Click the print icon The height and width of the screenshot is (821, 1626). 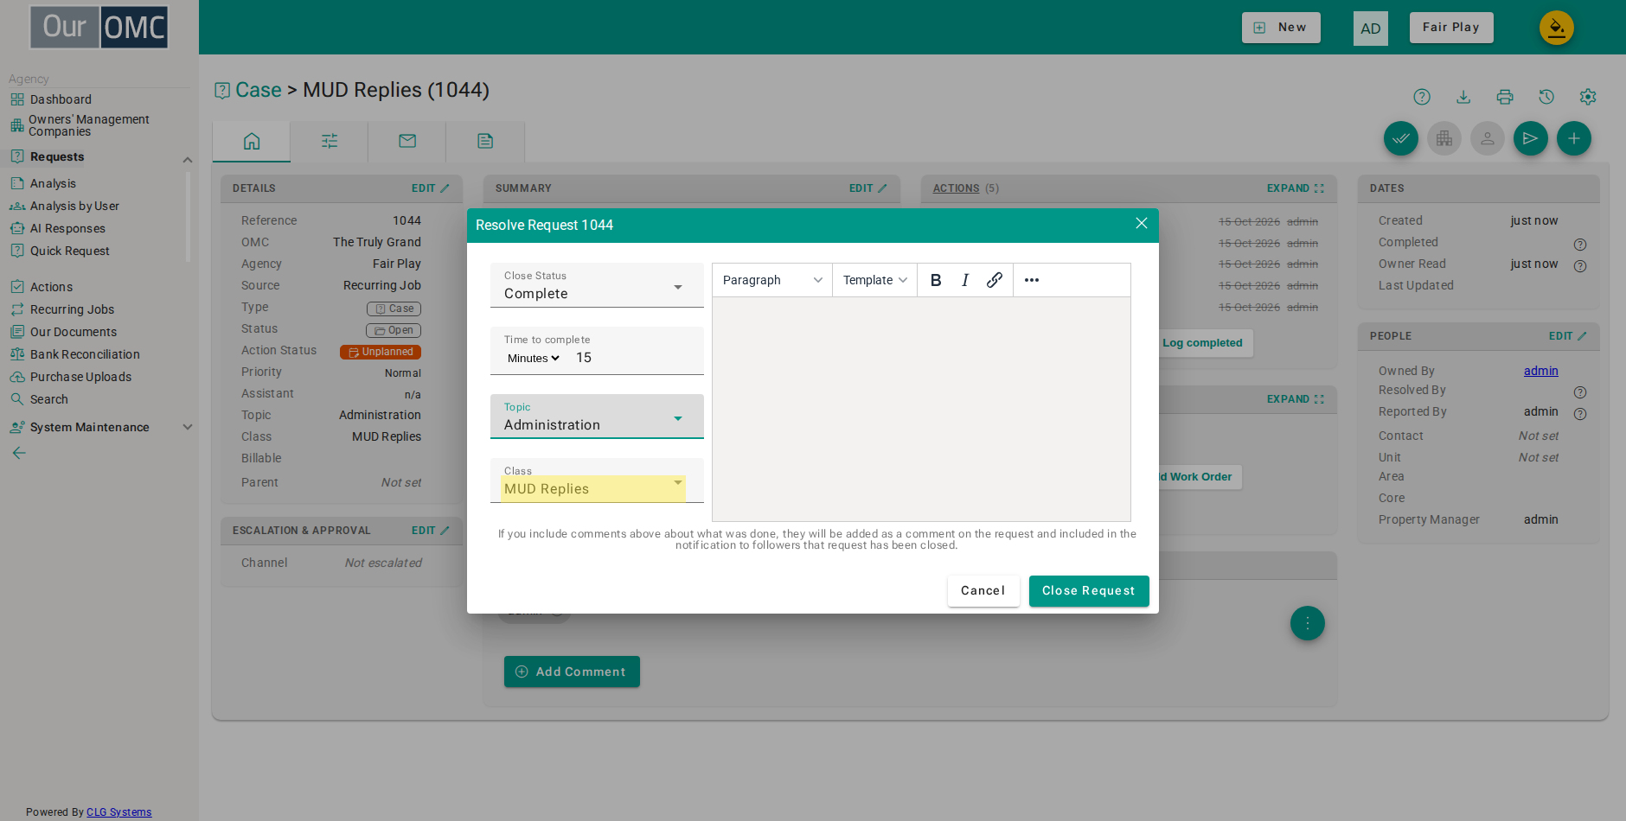1505,97
